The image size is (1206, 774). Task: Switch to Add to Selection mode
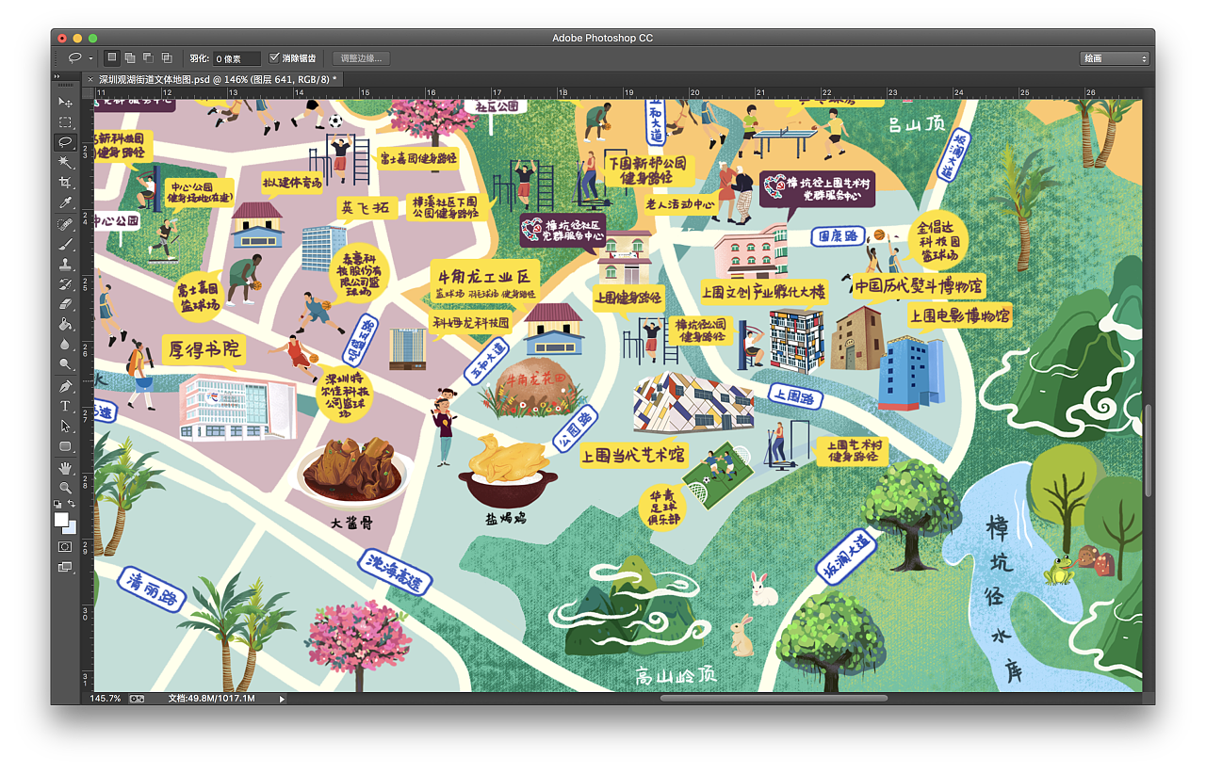tap(130, 57)
